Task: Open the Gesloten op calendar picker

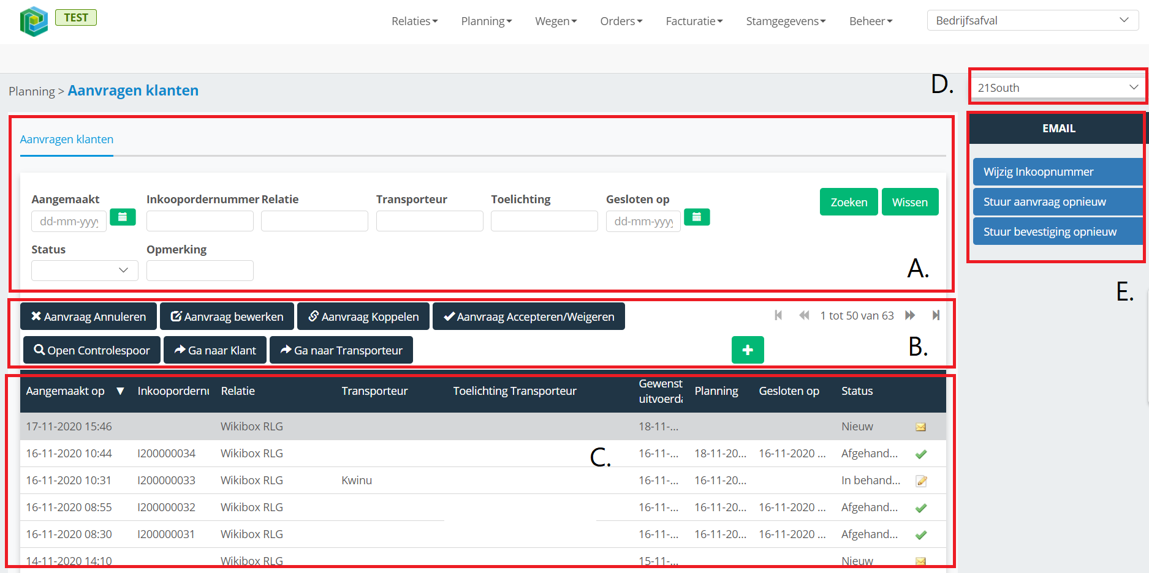Action: point(697,217)
